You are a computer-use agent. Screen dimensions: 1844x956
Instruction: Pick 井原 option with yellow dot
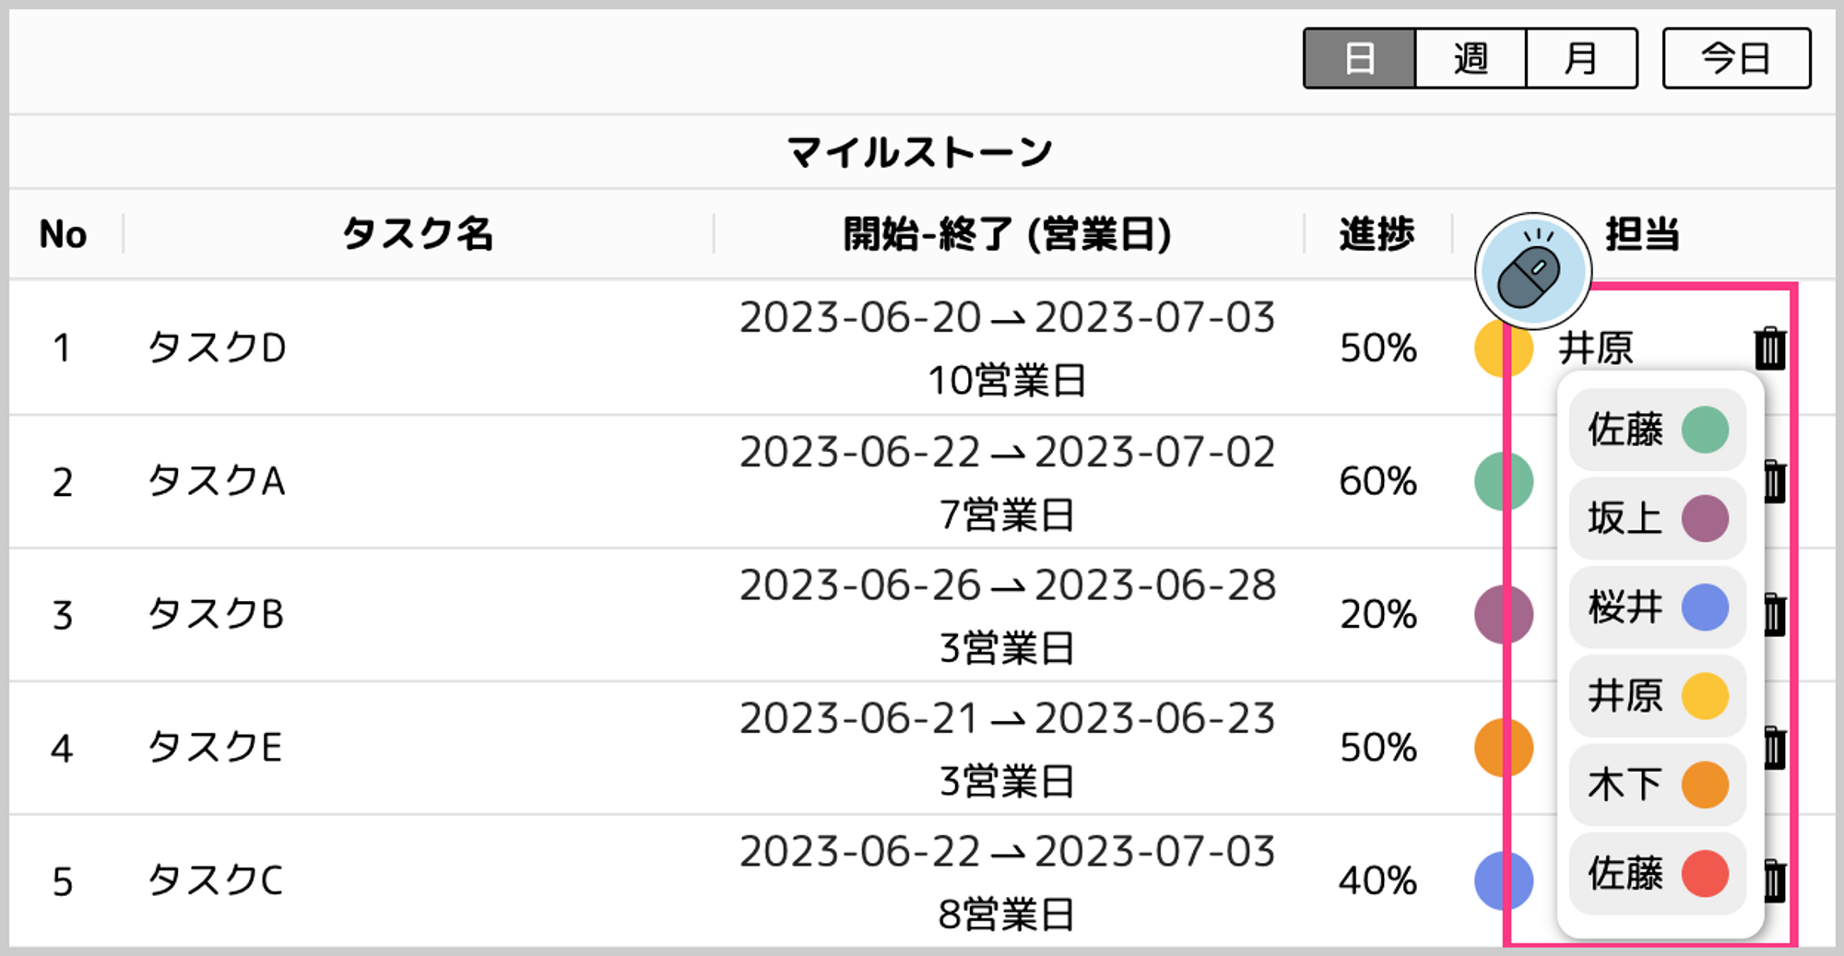1658,696
